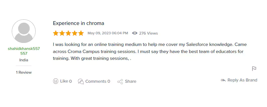Flag this review using the flag icon
This screenshot has width=267, height=107.
(x=254, y=69)
